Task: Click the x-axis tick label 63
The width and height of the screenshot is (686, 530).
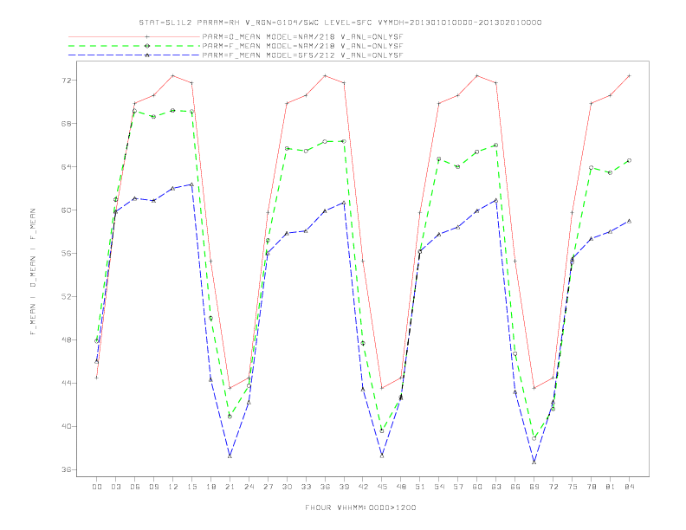Action: (496, 487)
